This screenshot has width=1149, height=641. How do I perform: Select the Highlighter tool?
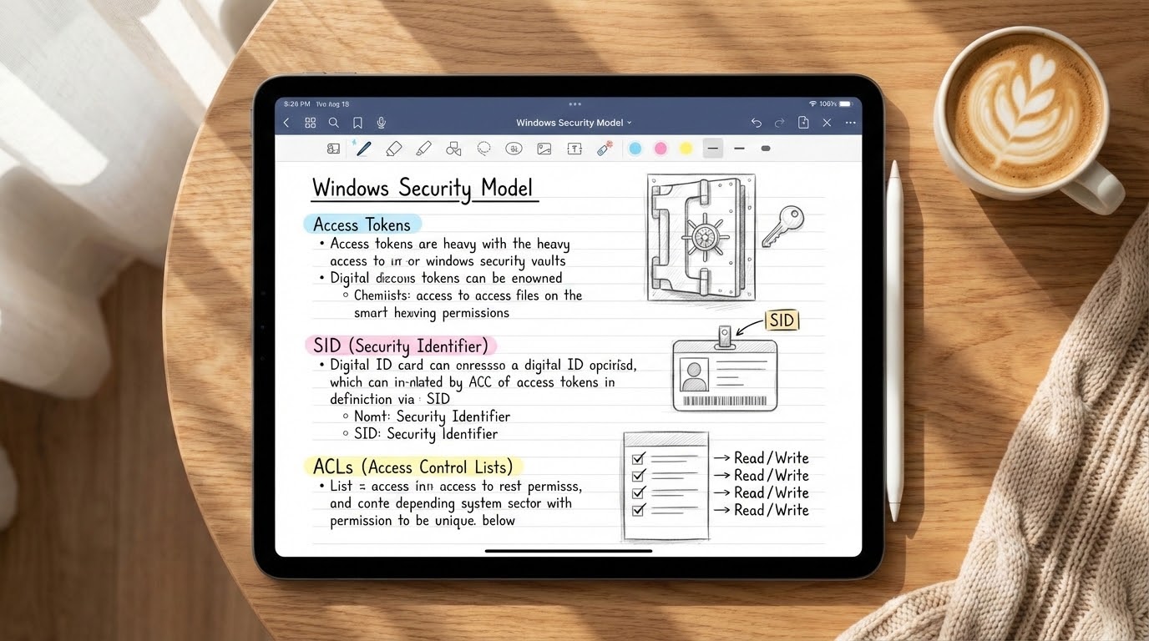coord(423,149)
